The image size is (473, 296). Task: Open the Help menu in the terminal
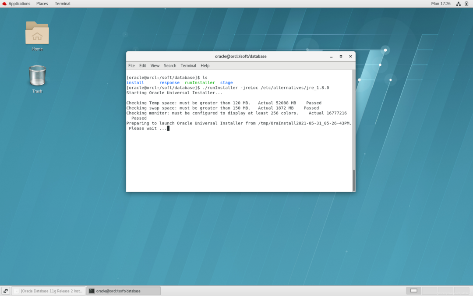(x=205, y=65)
